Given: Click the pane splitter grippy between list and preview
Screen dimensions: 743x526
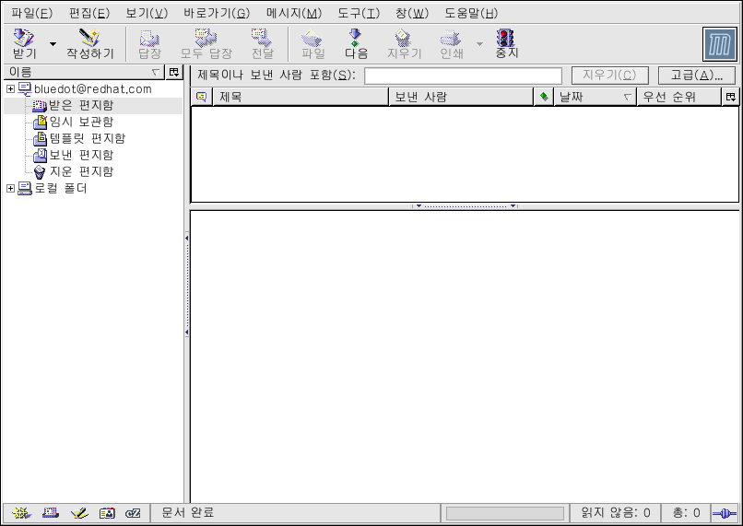Looking at the screenshot, I should (x=465, y=206).
